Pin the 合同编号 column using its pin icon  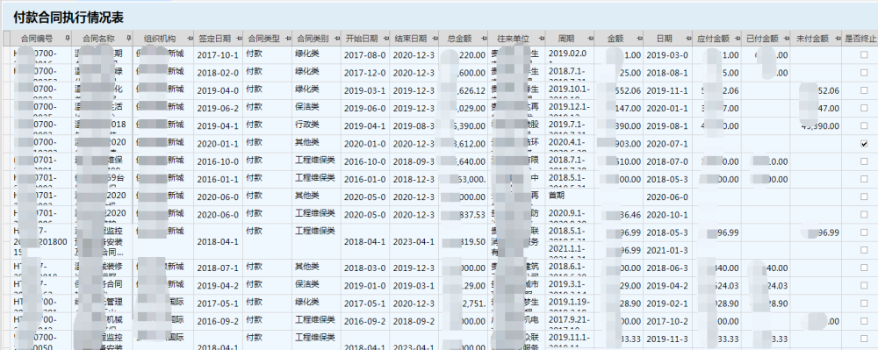[x=68, y=39]
